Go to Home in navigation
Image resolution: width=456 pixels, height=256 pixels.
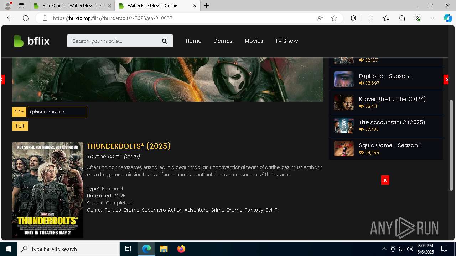click(193, 41)
